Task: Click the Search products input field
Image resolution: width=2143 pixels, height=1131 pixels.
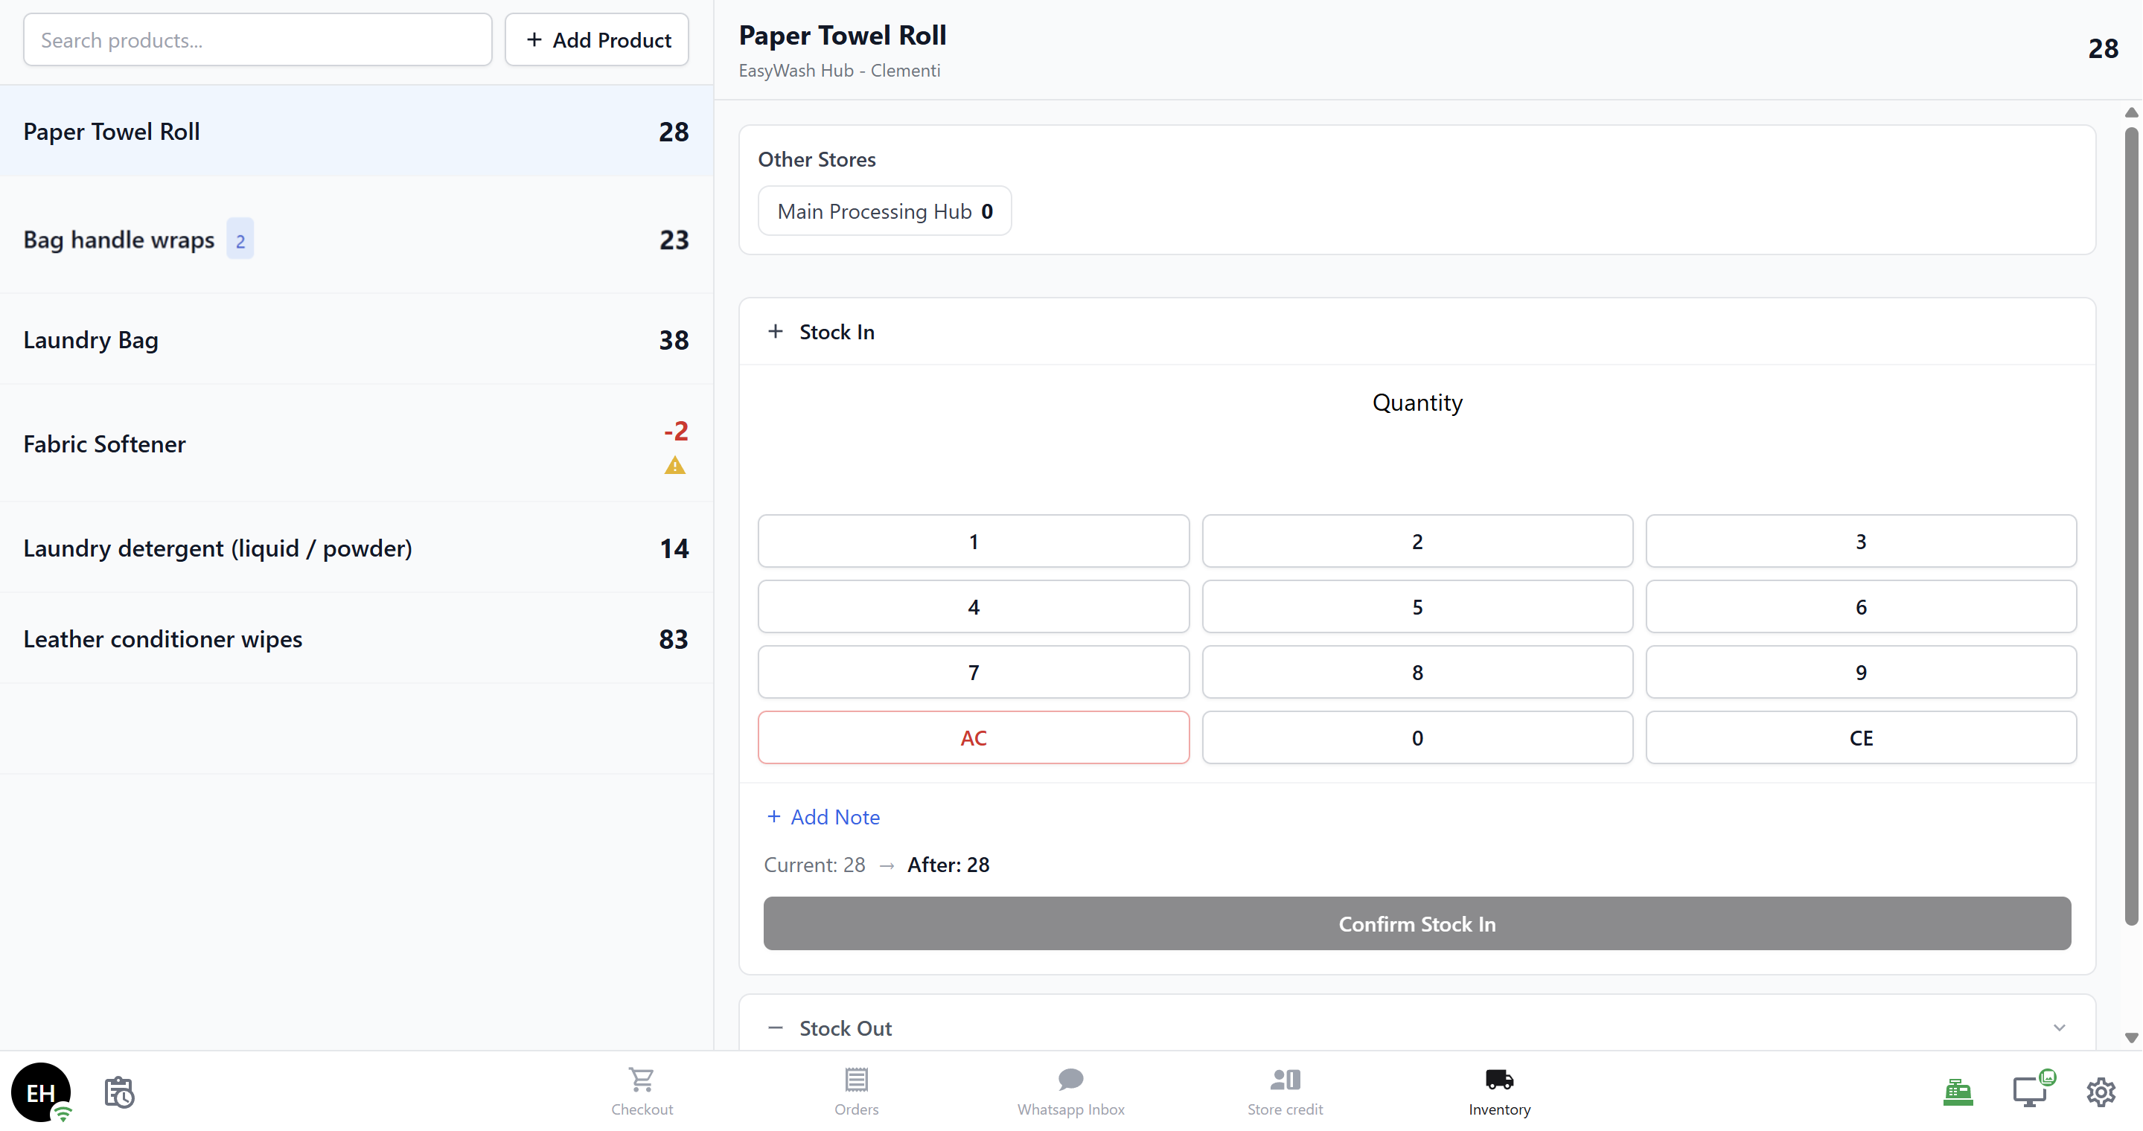Action: point(257,40)
